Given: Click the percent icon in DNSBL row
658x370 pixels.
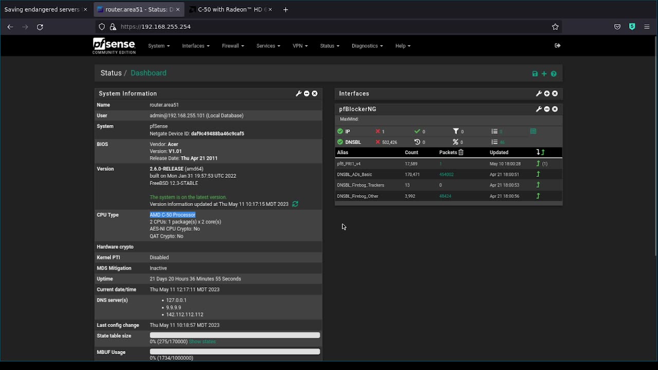Looking at the screenshot, I should click(x=455, y=142).
